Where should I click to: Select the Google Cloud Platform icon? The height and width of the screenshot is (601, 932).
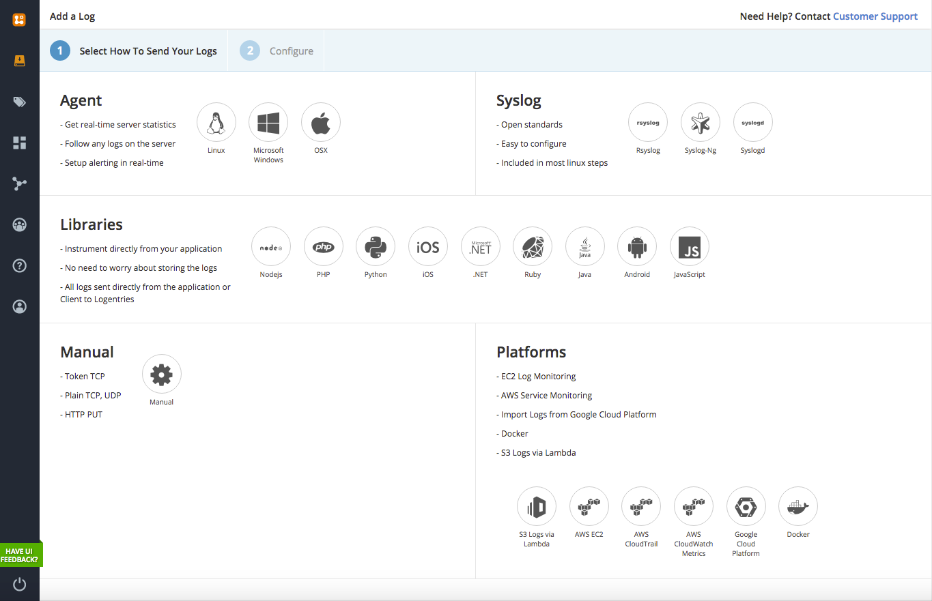click(x=746, y=507)
